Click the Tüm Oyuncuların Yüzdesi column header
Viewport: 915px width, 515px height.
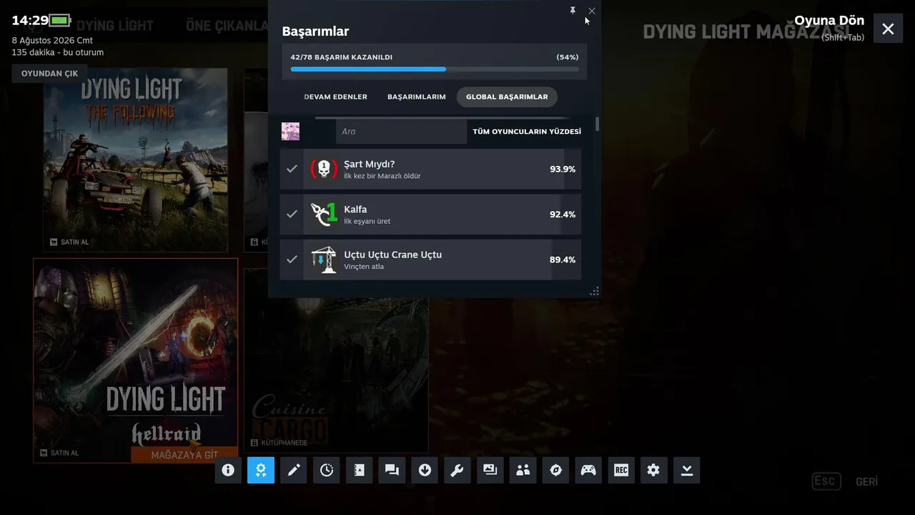tap(527, 132)
